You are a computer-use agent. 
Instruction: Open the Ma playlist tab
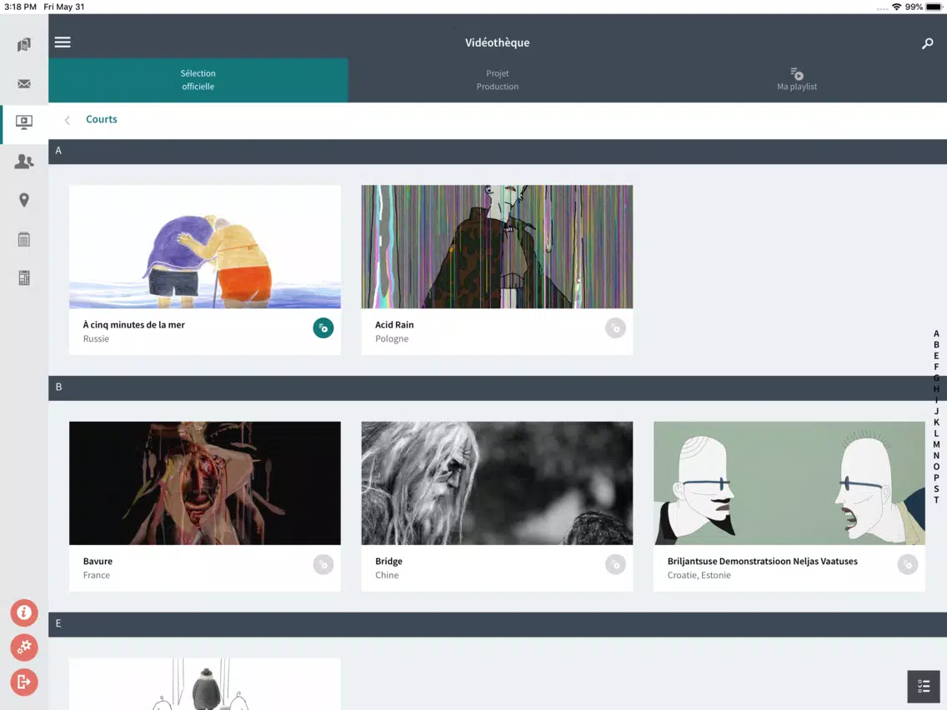(x=797, y=80)
